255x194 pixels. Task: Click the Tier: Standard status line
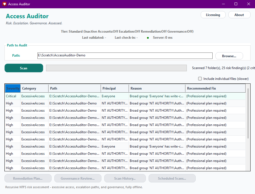click(127, 32)
